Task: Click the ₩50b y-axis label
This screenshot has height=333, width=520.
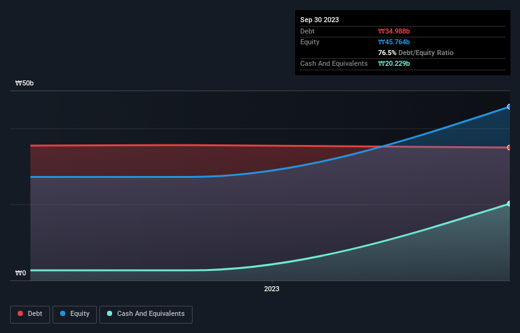Action: coord(25,83)
